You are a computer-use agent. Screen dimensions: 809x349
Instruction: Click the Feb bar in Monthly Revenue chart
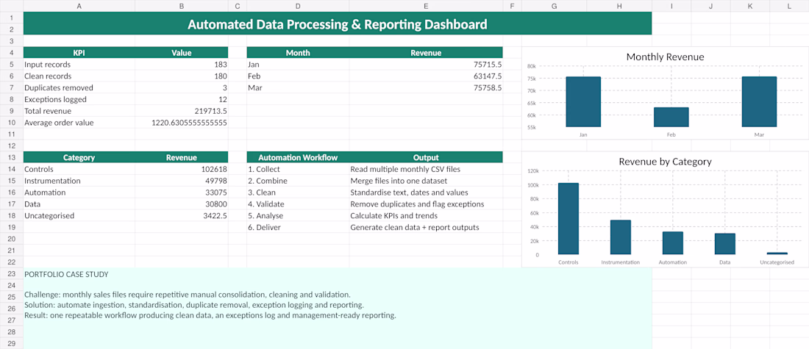click(671, 117)
